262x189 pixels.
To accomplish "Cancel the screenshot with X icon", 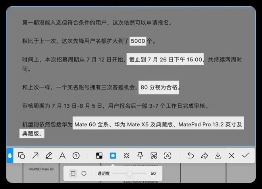I will point(231,156).
